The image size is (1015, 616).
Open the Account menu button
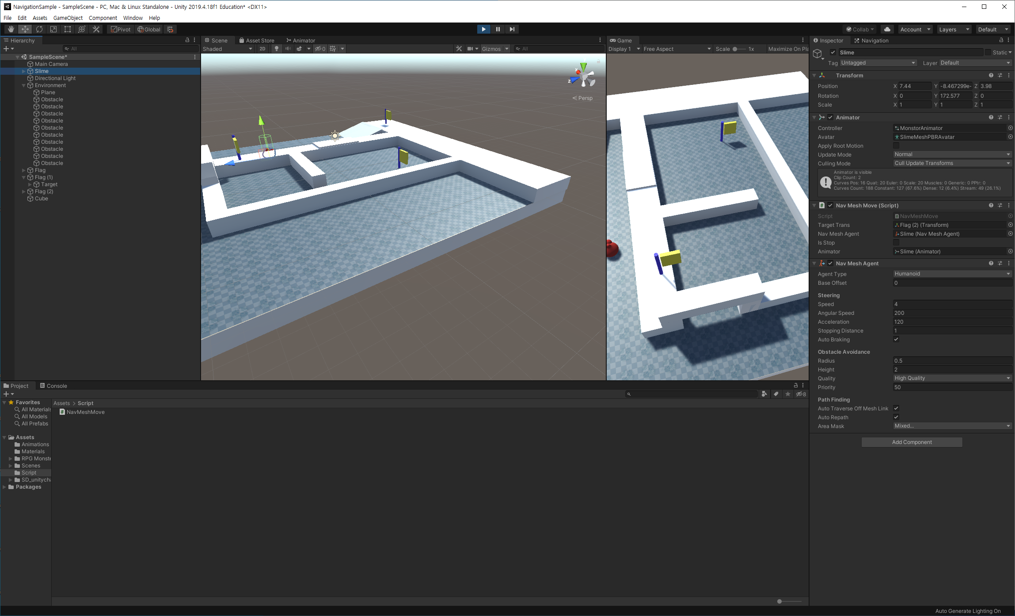pyautogui.click(x=915, y=29)
